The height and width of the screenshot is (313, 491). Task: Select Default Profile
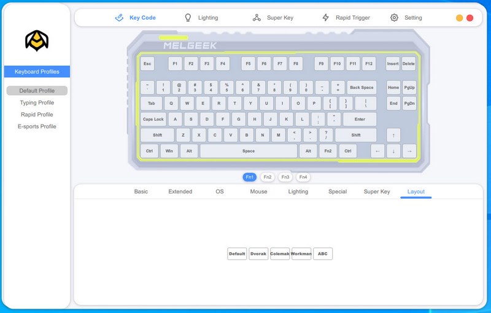[37, 91]
